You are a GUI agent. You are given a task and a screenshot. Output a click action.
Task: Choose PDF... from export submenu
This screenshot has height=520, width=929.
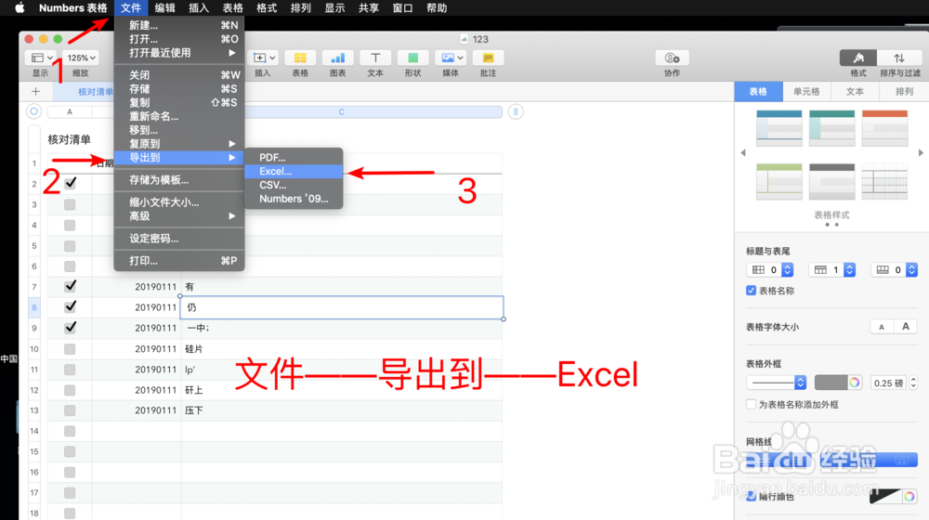(x=294, y=158)
